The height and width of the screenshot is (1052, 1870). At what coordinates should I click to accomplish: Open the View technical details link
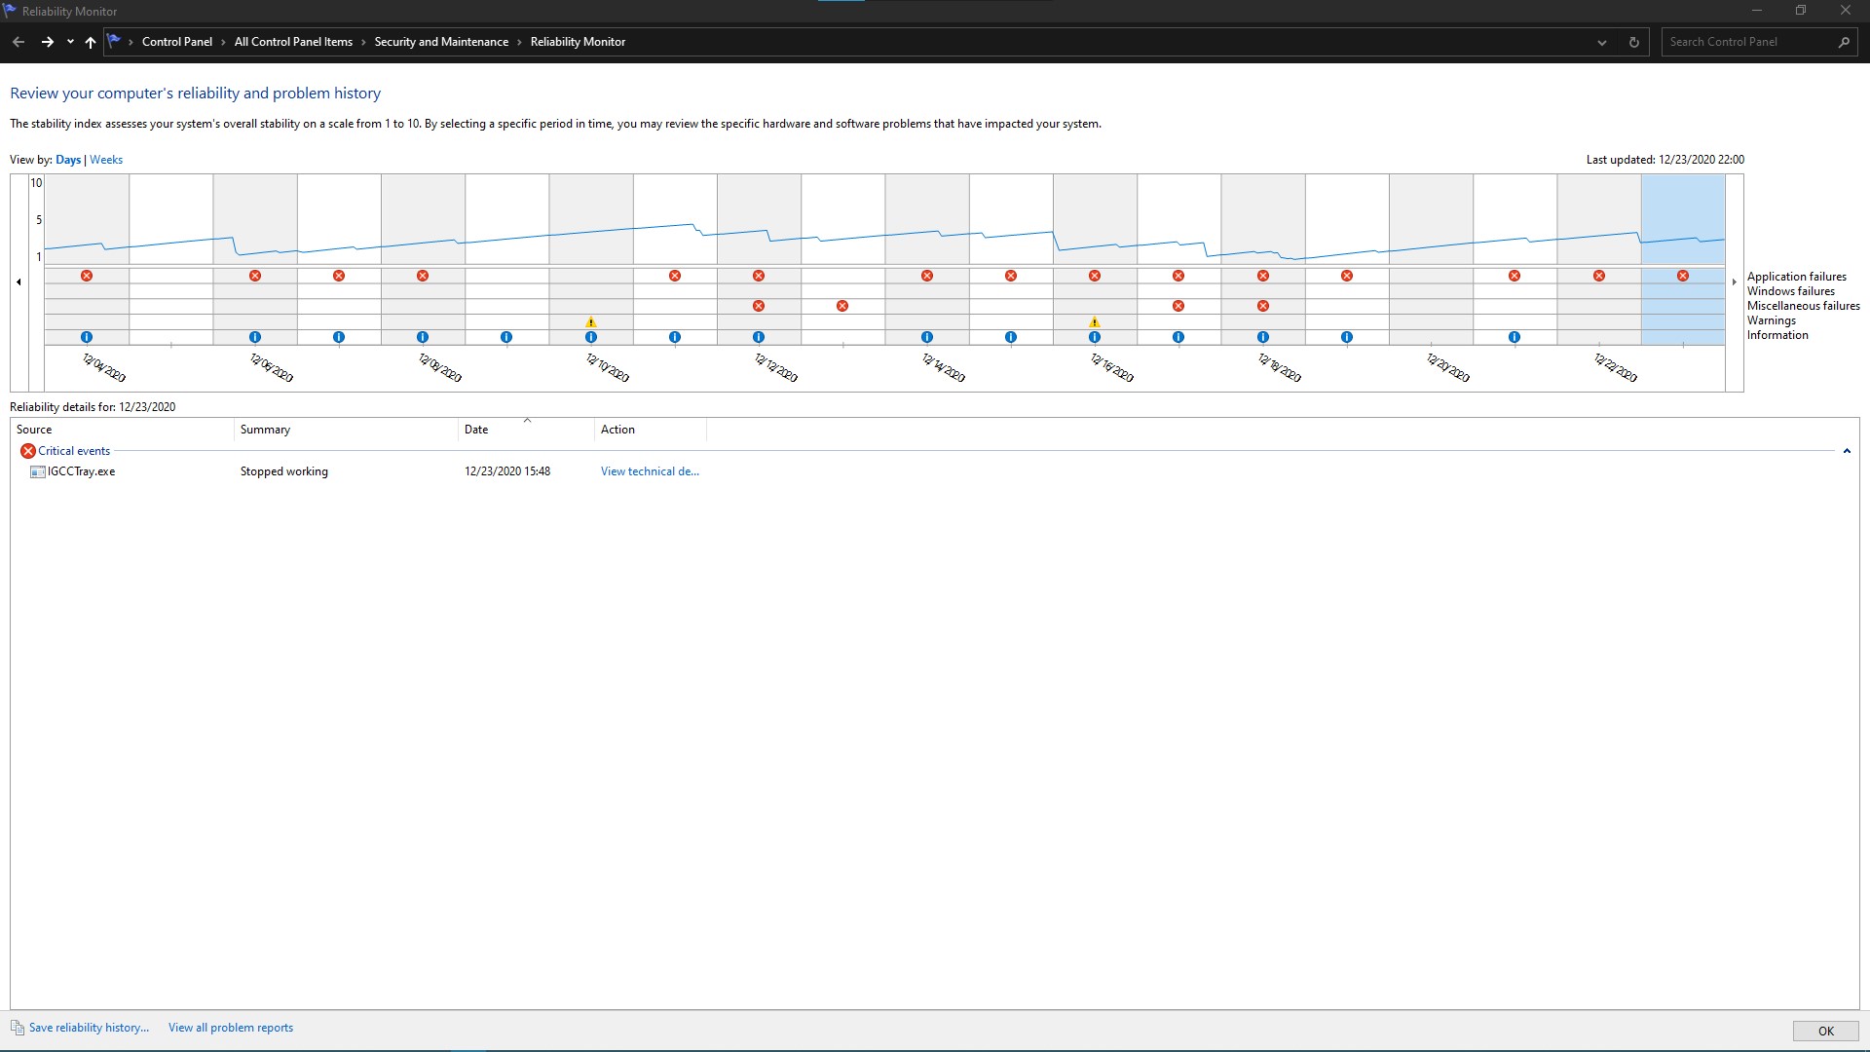click(650, 471)
